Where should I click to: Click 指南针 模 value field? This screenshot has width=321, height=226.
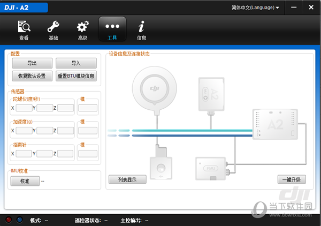[x=88, y=154]
